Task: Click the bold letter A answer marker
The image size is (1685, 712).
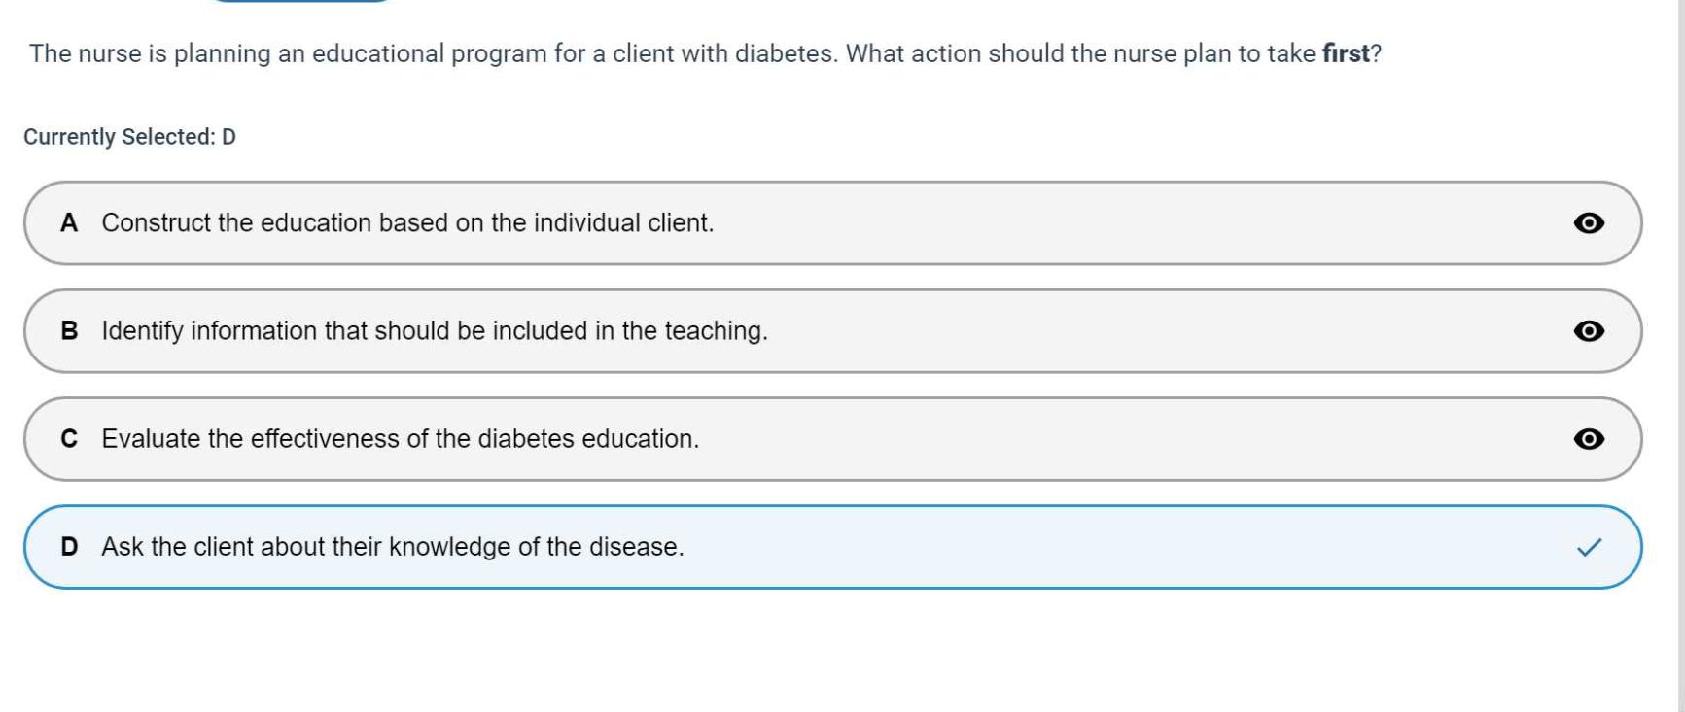Action: [69, 223]
